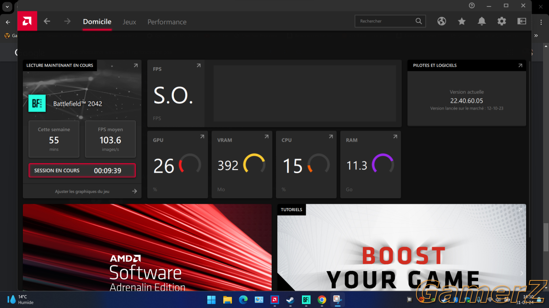Switch to the Jeux tab
Viewport: 549px width, 308px height.
click(129, 22)
